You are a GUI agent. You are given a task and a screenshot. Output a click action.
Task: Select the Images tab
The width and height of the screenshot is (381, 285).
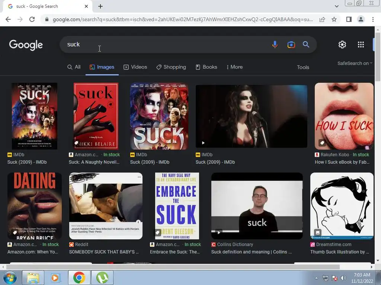click(x=102, y=67)
